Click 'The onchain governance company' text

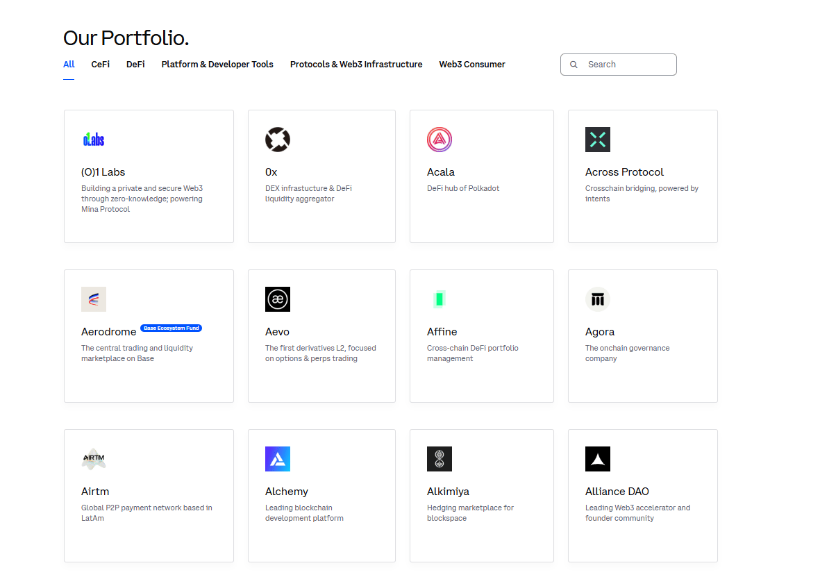(x=627, y=353)
